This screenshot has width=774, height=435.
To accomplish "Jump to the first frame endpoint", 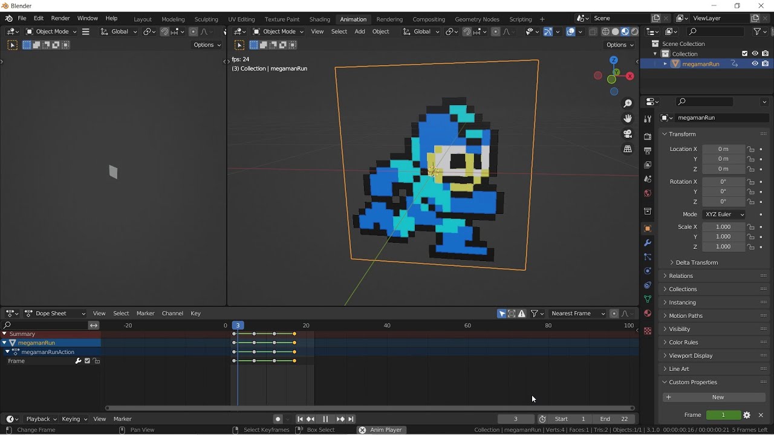I will tap(299, 419).
